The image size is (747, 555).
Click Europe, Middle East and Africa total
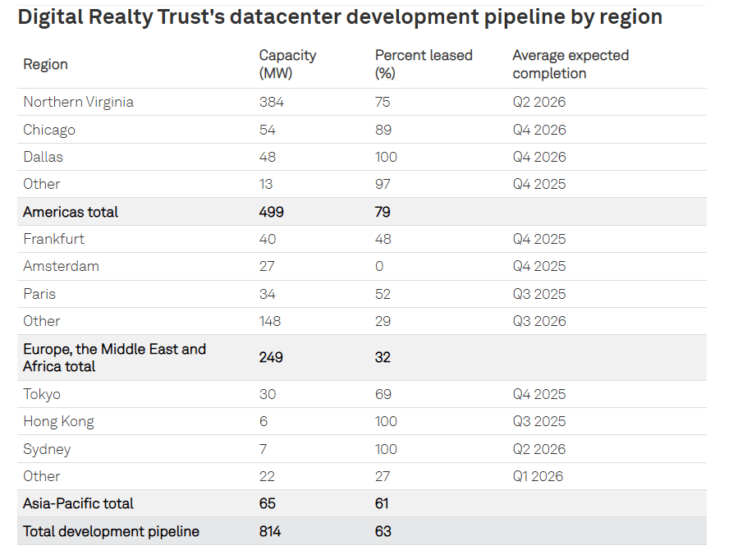(x=114, y=357)
